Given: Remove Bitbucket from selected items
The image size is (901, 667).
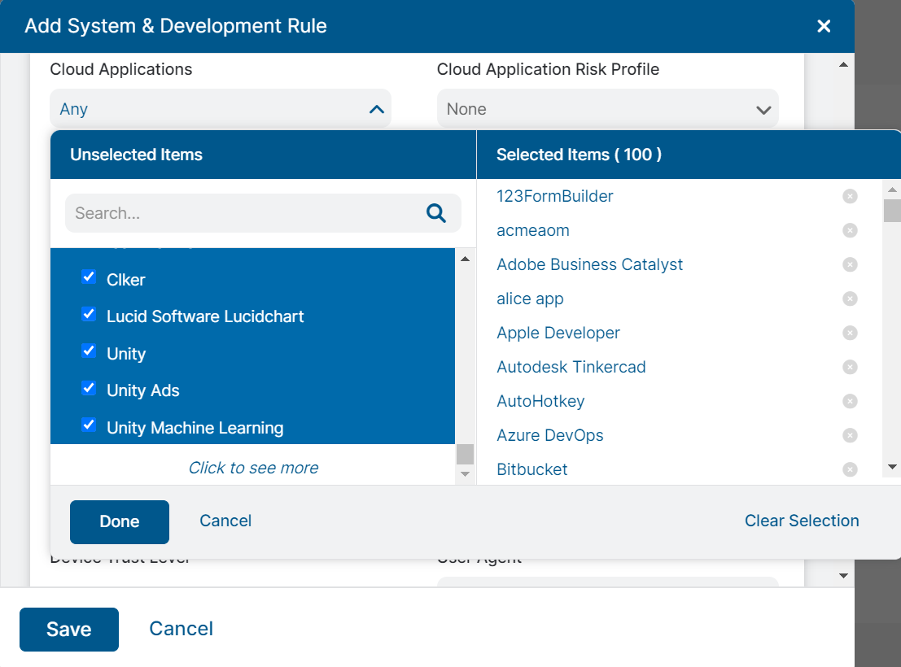Looking at the screenshot, I should click(x=850, y=469).
